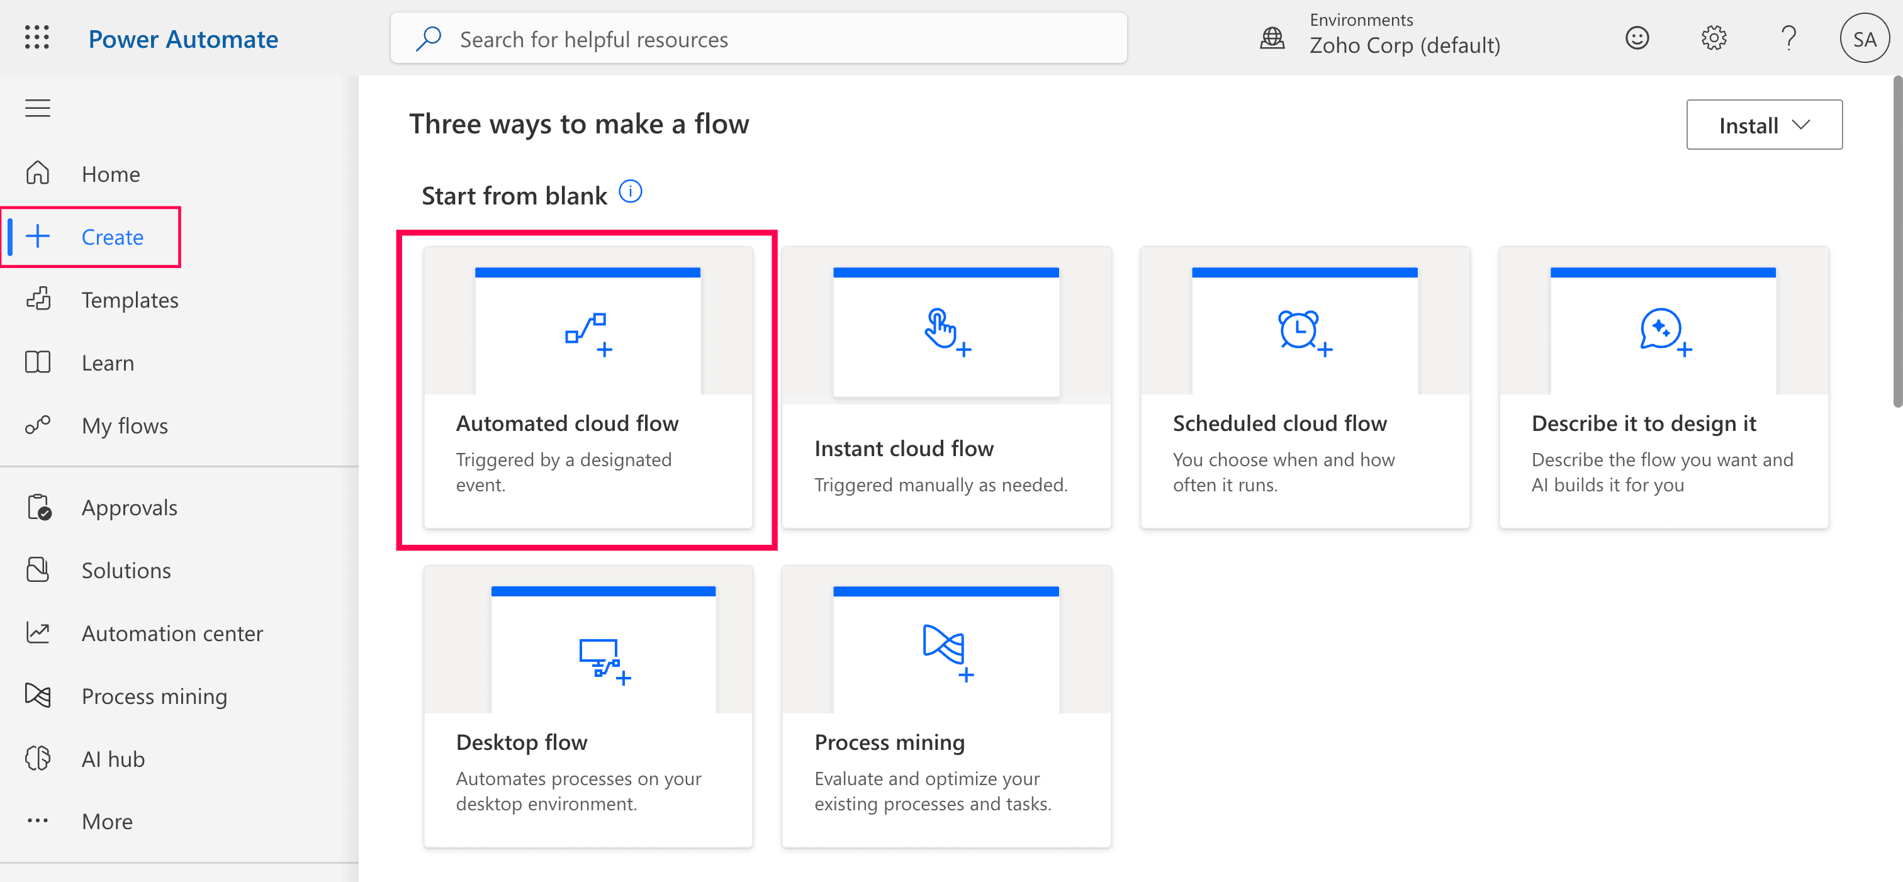Select the Create option
Viewport: 1903px width, 882px height.
112,237
